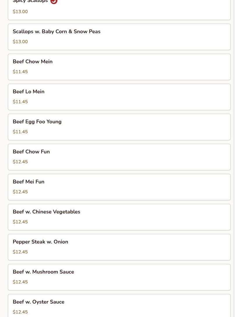Select Beef w. Oyster Sauce

click(119, 305)
